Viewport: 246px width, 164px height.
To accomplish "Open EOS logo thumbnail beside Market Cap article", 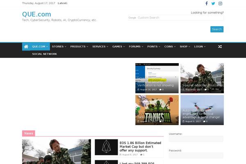I will point(106,147).
